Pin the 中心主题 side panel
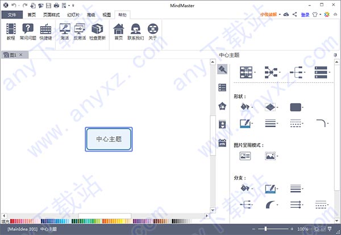The height and width of the screenshot is (235, 341). (x=335, y=55)
